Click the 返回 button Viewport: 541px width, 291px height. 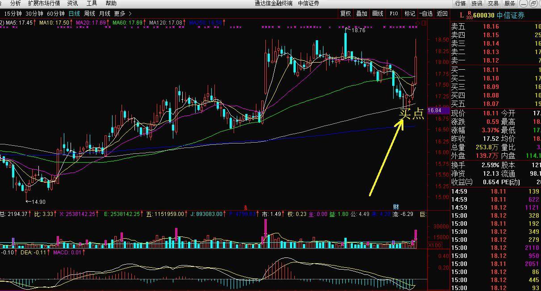pyautogui.click(x=442, y=13)
